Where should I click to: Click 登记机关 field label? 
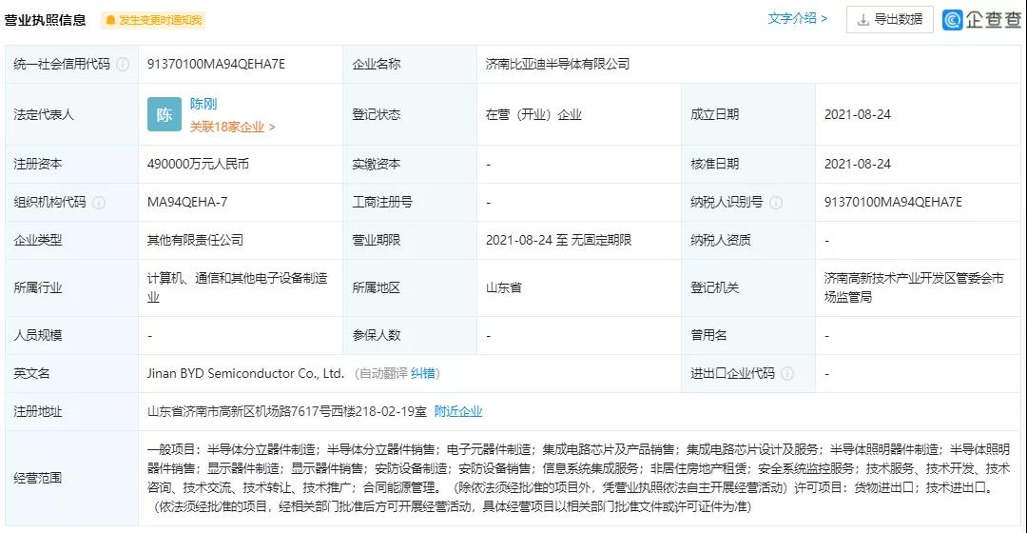pos(714,287)
